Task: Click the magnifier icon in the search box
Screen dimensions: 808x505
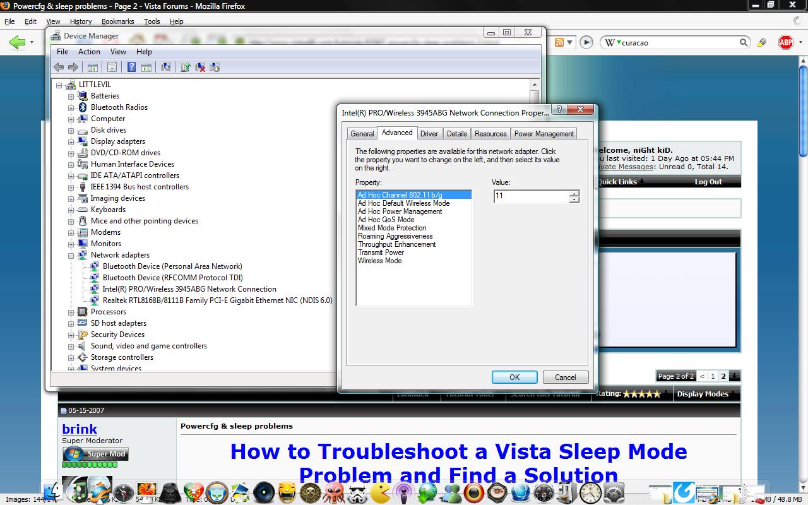Action: click(x=744, y=42)
